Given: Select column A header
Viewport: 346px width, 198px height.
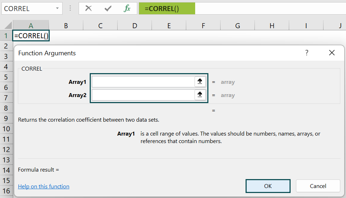Looking at the screenshot, I should coord(31,26).
